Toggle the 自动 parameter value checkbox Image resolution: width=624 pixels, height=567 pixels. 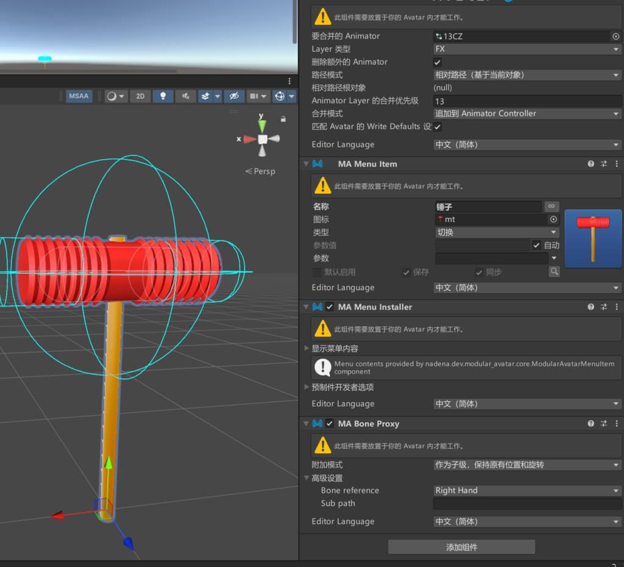pos(536,245)
